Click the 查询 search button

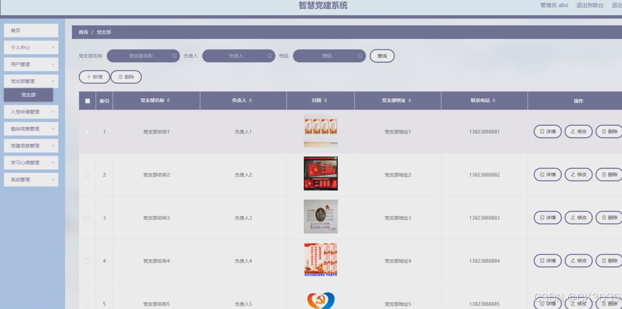382,56
